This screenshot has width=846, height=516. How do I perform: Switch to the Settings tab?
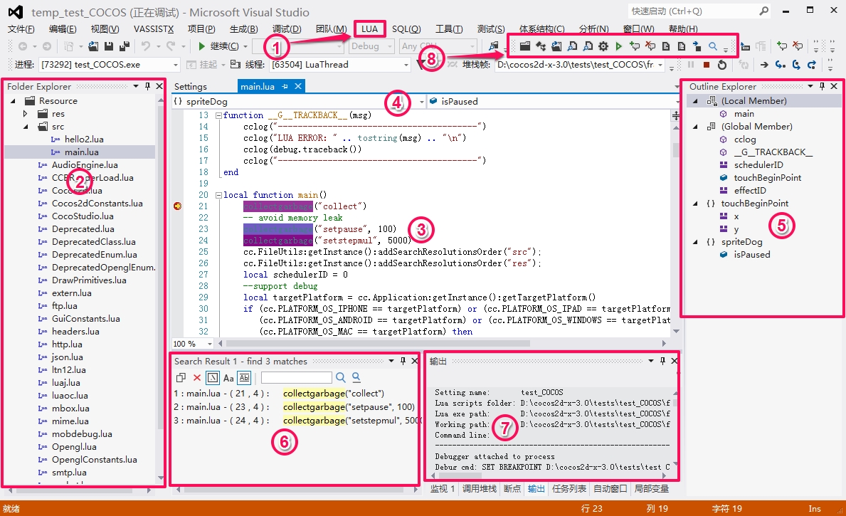191,86
